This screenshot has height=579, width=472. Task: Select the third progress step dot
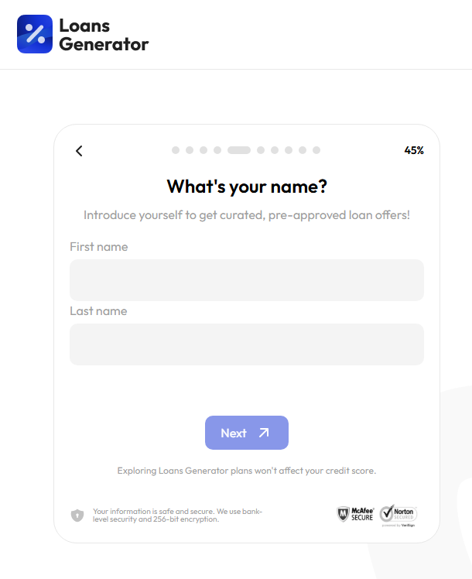pyautogui.click(x=204, y=150)
